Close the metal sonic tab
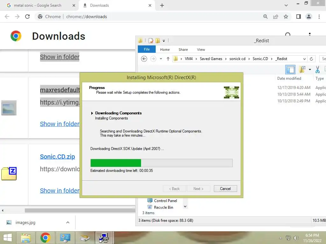The image size is (326, 244). (x=74, y=5)
